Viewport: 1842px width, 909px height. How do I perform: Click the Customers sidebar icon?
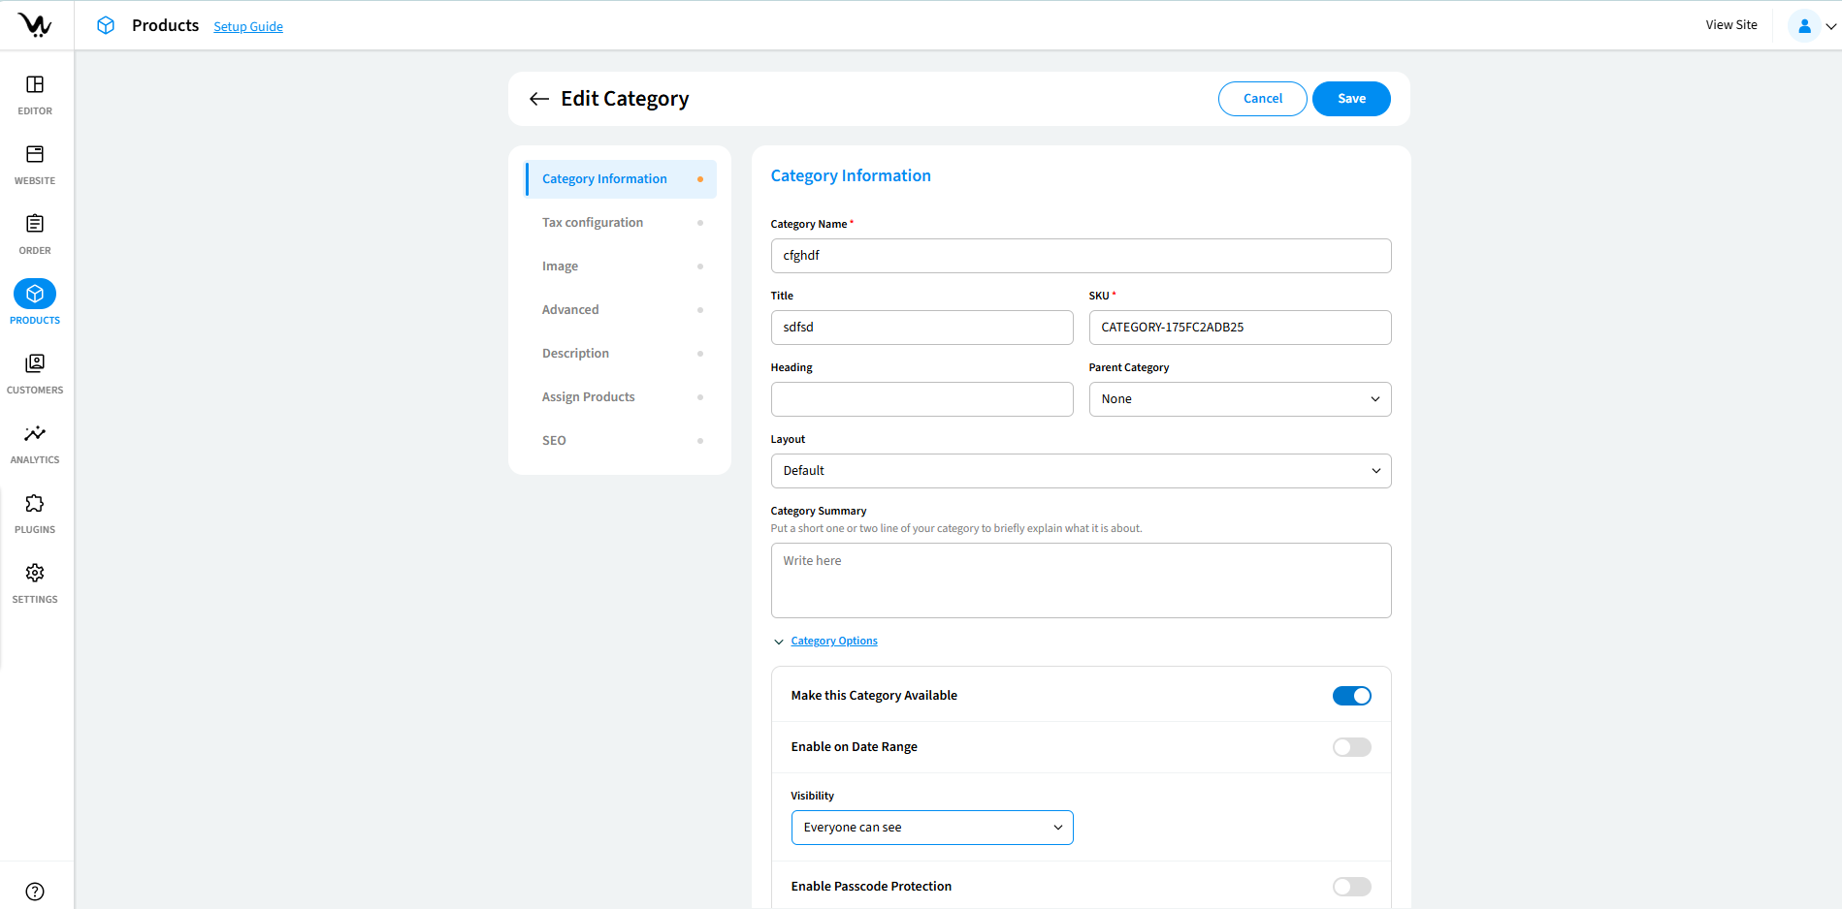(x=35, y=364)
